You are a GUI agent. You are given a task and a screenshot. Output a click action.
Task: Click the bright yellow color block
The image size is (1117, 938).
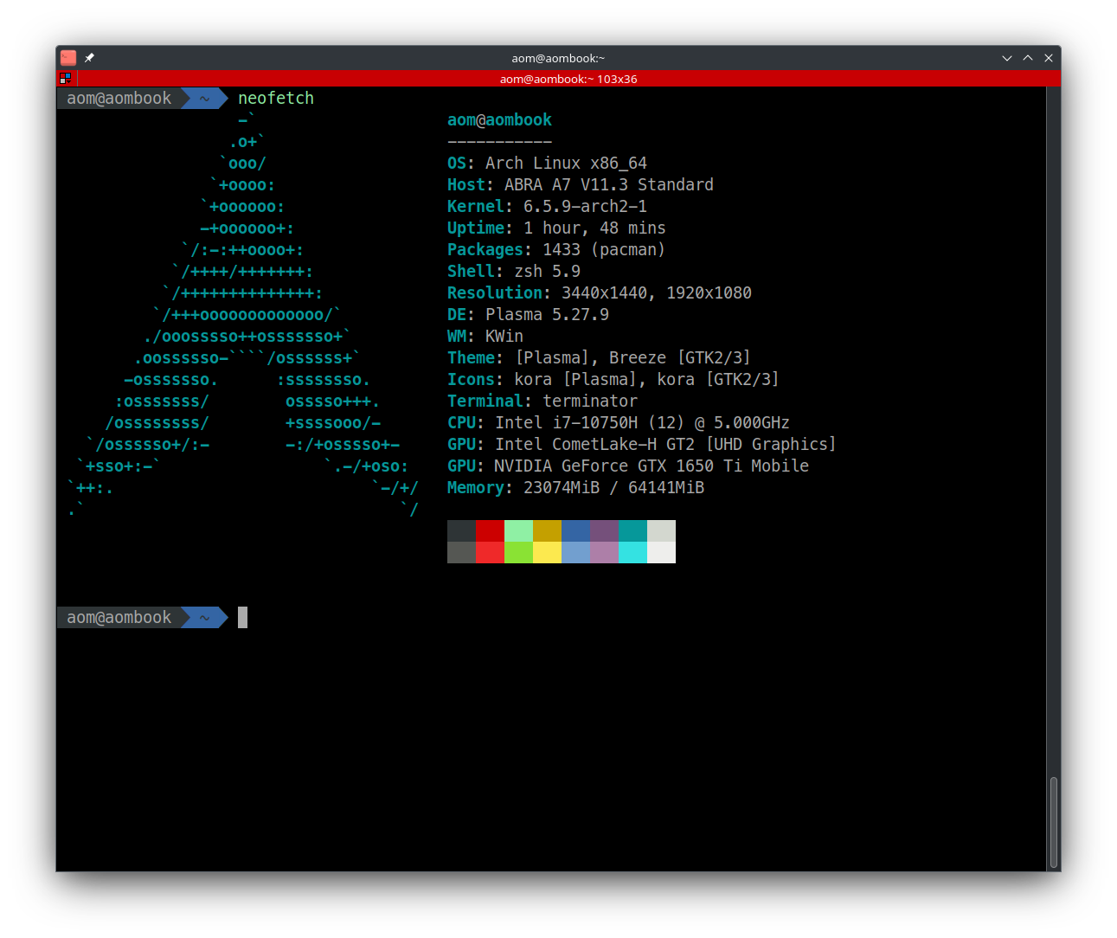tap(547, 553)
